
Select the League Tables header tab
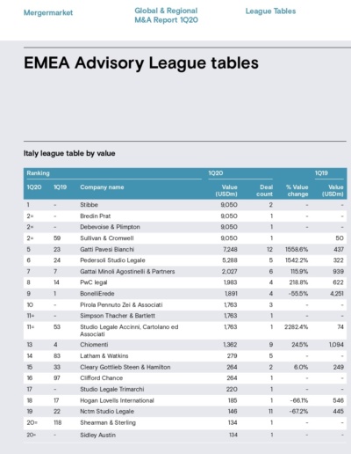[270, 11]
